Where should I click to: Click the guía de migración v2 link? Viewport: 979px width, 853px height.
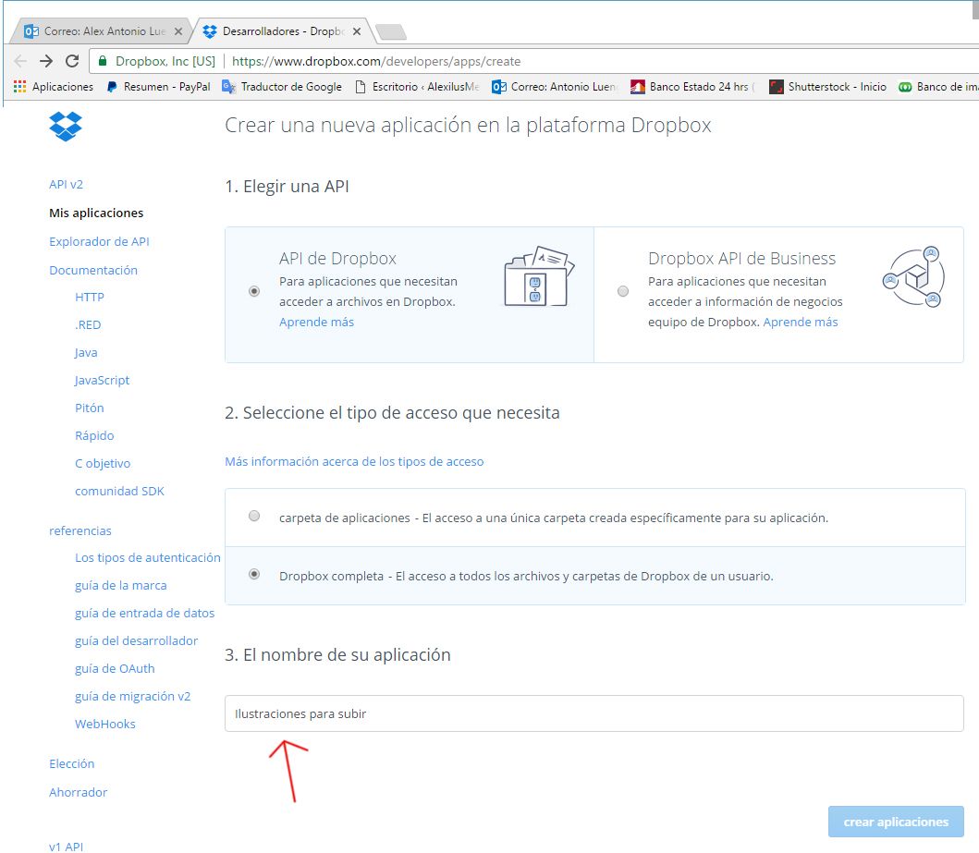tap(132, 697)
